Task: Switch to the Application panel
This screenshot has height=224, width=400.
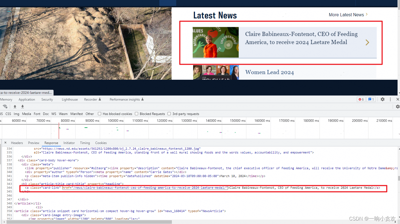Action: [27, 100]
